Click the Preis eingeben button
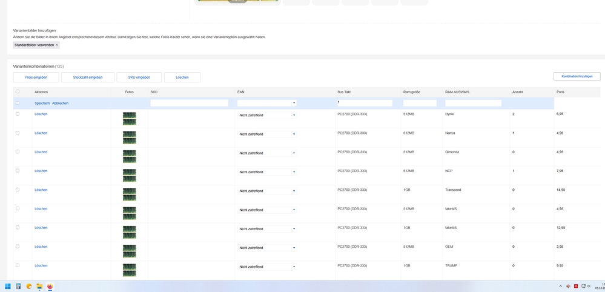The image size is (605, 292). tap(36, 77)
